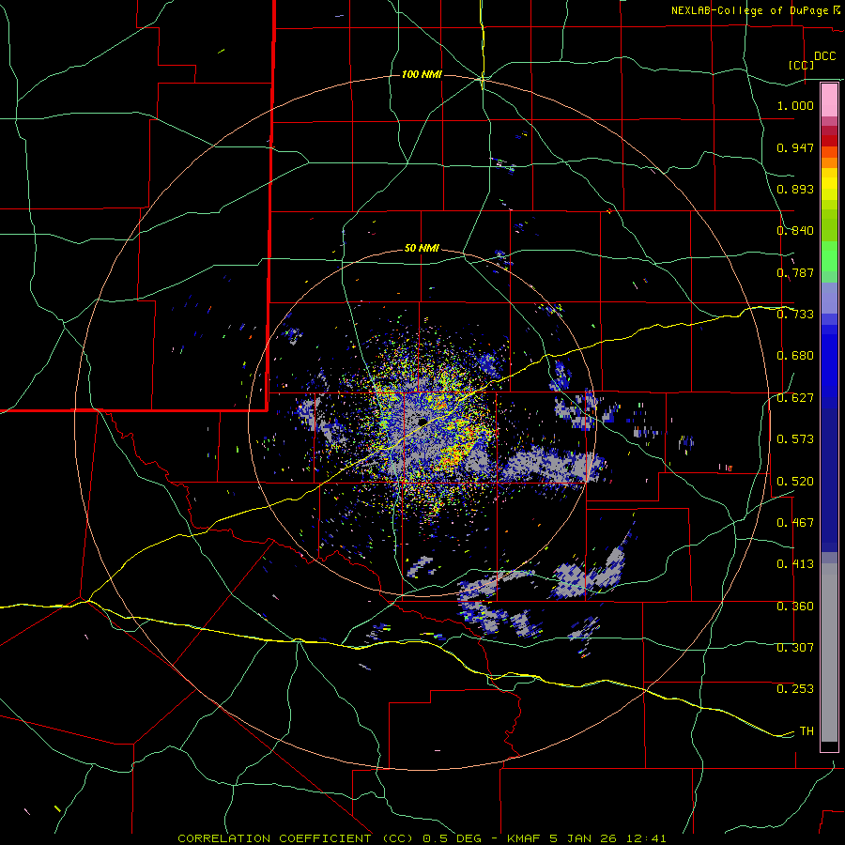
Task: Click the 50 NMI range ring label
Action: [422, 249]
